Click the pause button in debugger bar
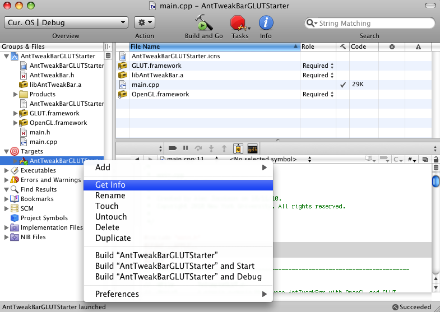 (x=186, y=148)
